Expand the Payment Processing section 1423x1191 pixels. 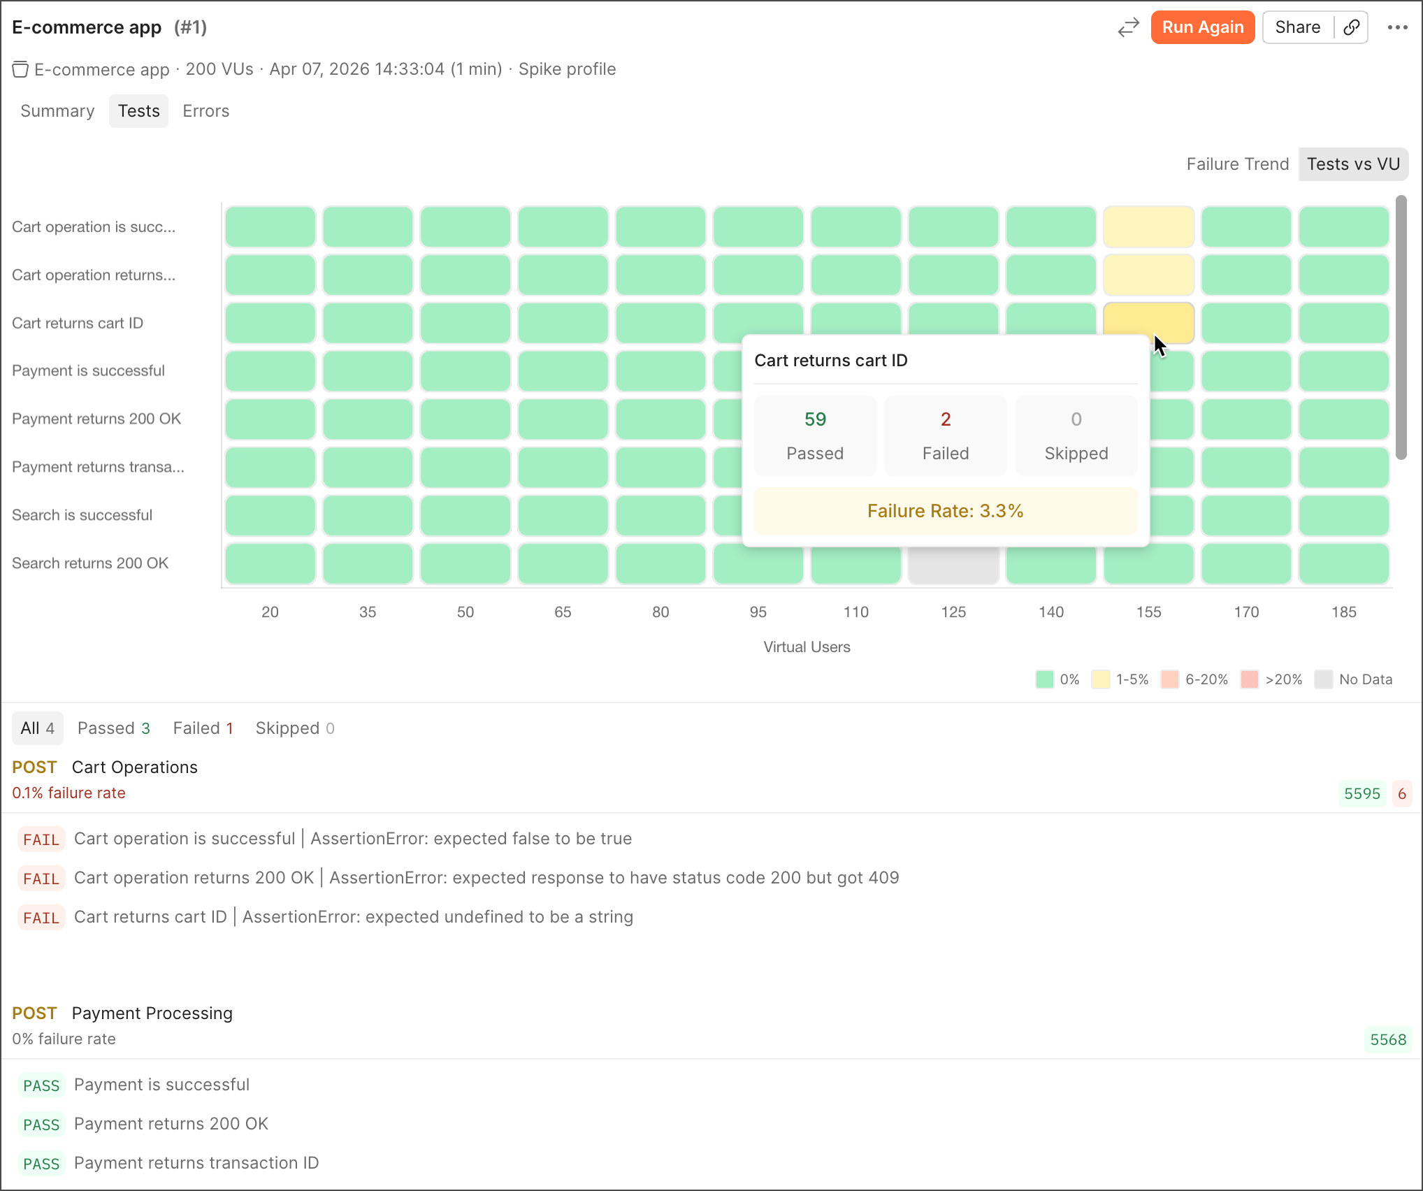[151, 1013]
